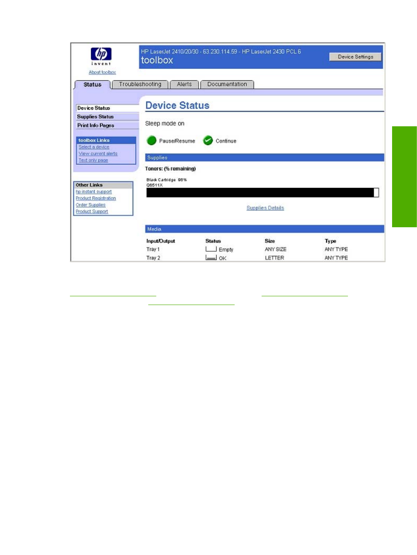The width and height of the screenshot is (417, 555).
Task: Click the Device Status heading
Action: 177,105
